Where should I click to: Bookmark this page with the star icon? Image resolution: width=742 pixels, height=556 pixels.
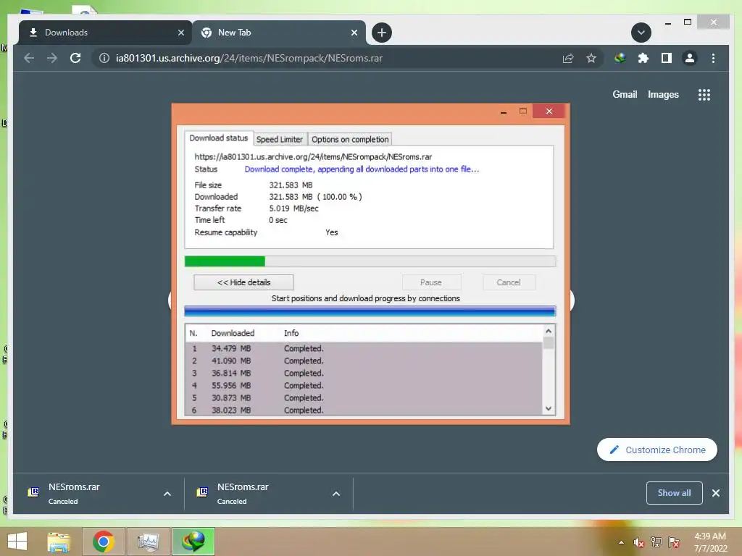(x=591, y=58)
